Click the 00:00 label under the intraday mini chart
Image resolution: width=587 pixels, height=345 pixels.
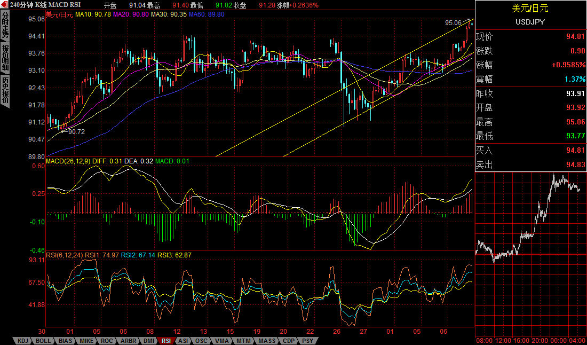(x=559, y=341)
